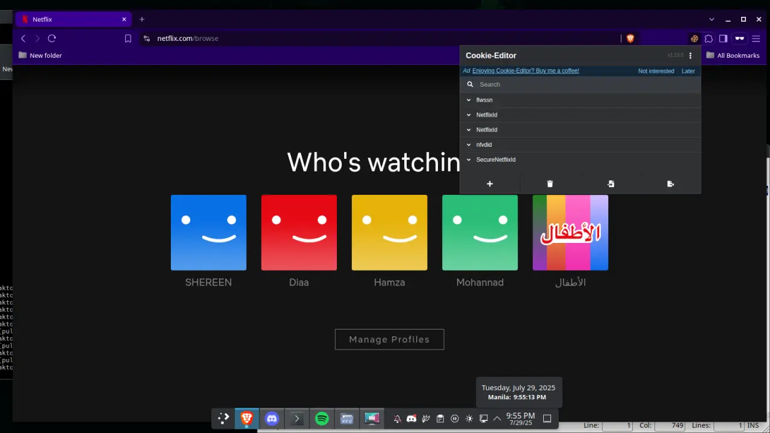
Task: Open the New folder bookmark
Action: tap(40, 55)
